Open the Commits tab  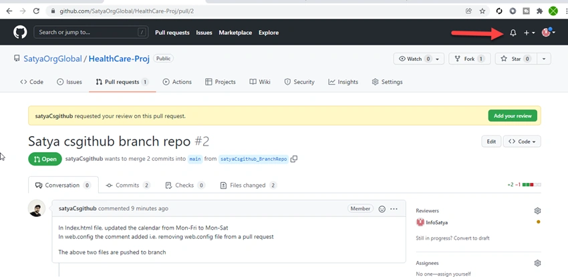tap(128, 185)
